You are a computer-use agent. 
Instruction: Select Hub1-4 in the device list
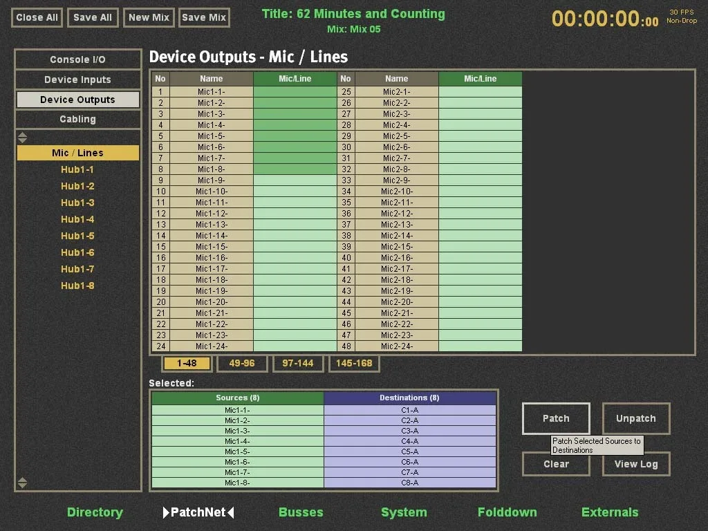[77, 219]
